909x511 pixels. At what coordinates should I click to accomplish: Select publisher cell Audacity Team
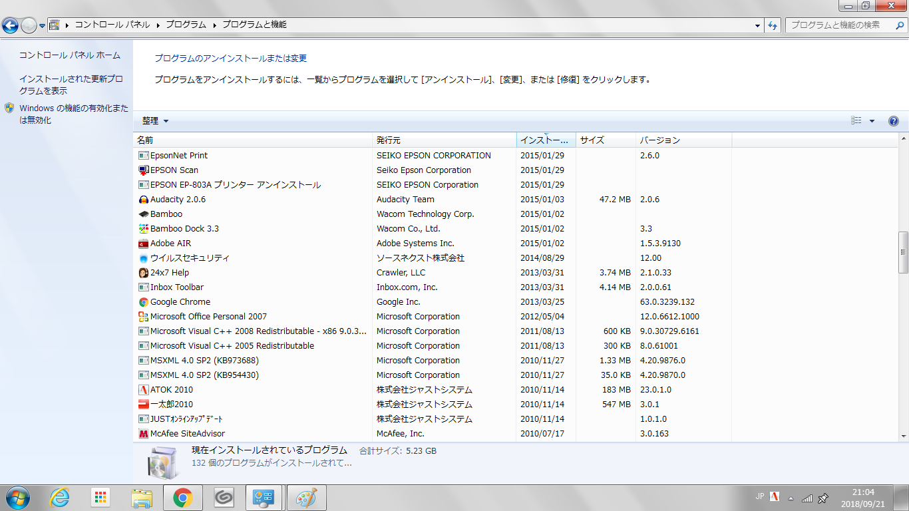tap(405, 200)
